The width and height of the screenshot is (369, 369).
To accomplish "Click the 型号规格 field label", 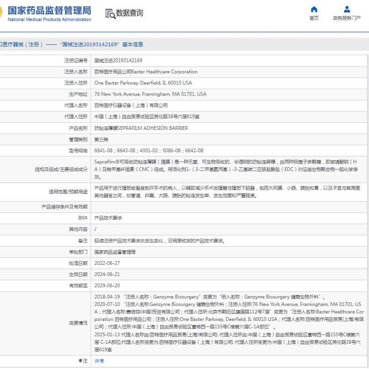I will [78, 151].
